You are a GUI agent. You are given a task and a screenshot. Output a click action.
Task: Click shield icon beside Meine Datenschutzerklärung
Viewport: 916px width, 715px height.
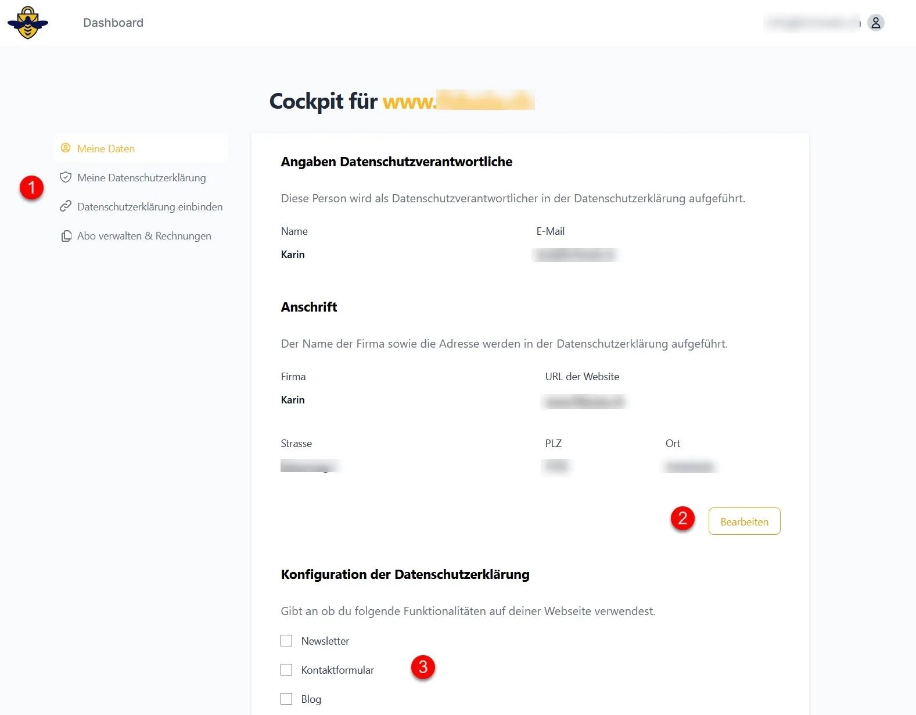66,177
